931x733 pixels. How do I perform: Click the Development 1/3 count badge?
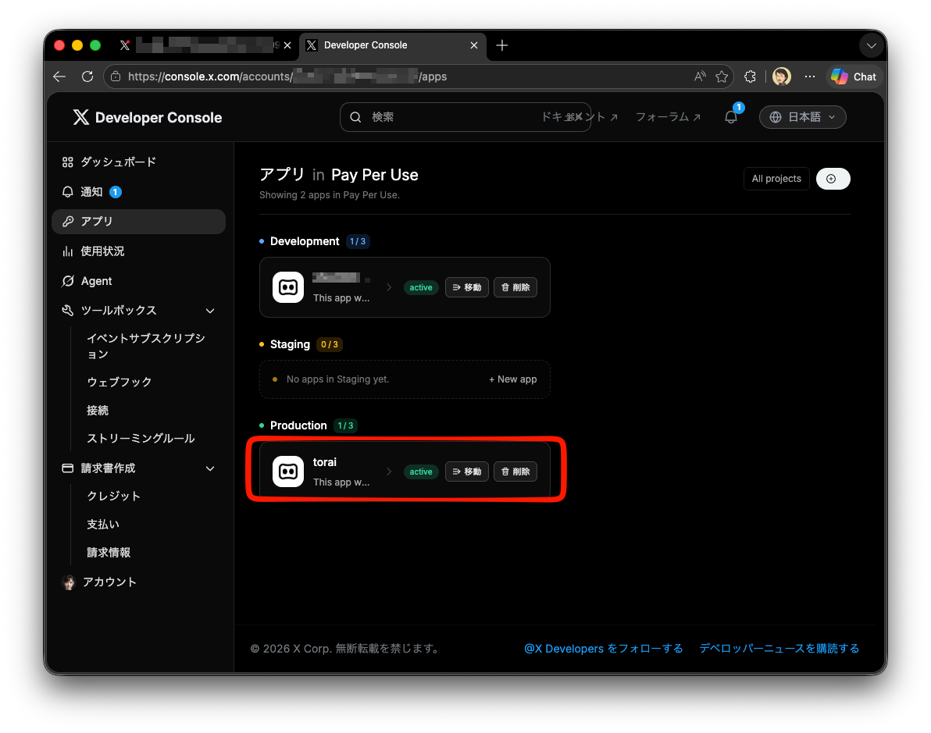point(358,241)
